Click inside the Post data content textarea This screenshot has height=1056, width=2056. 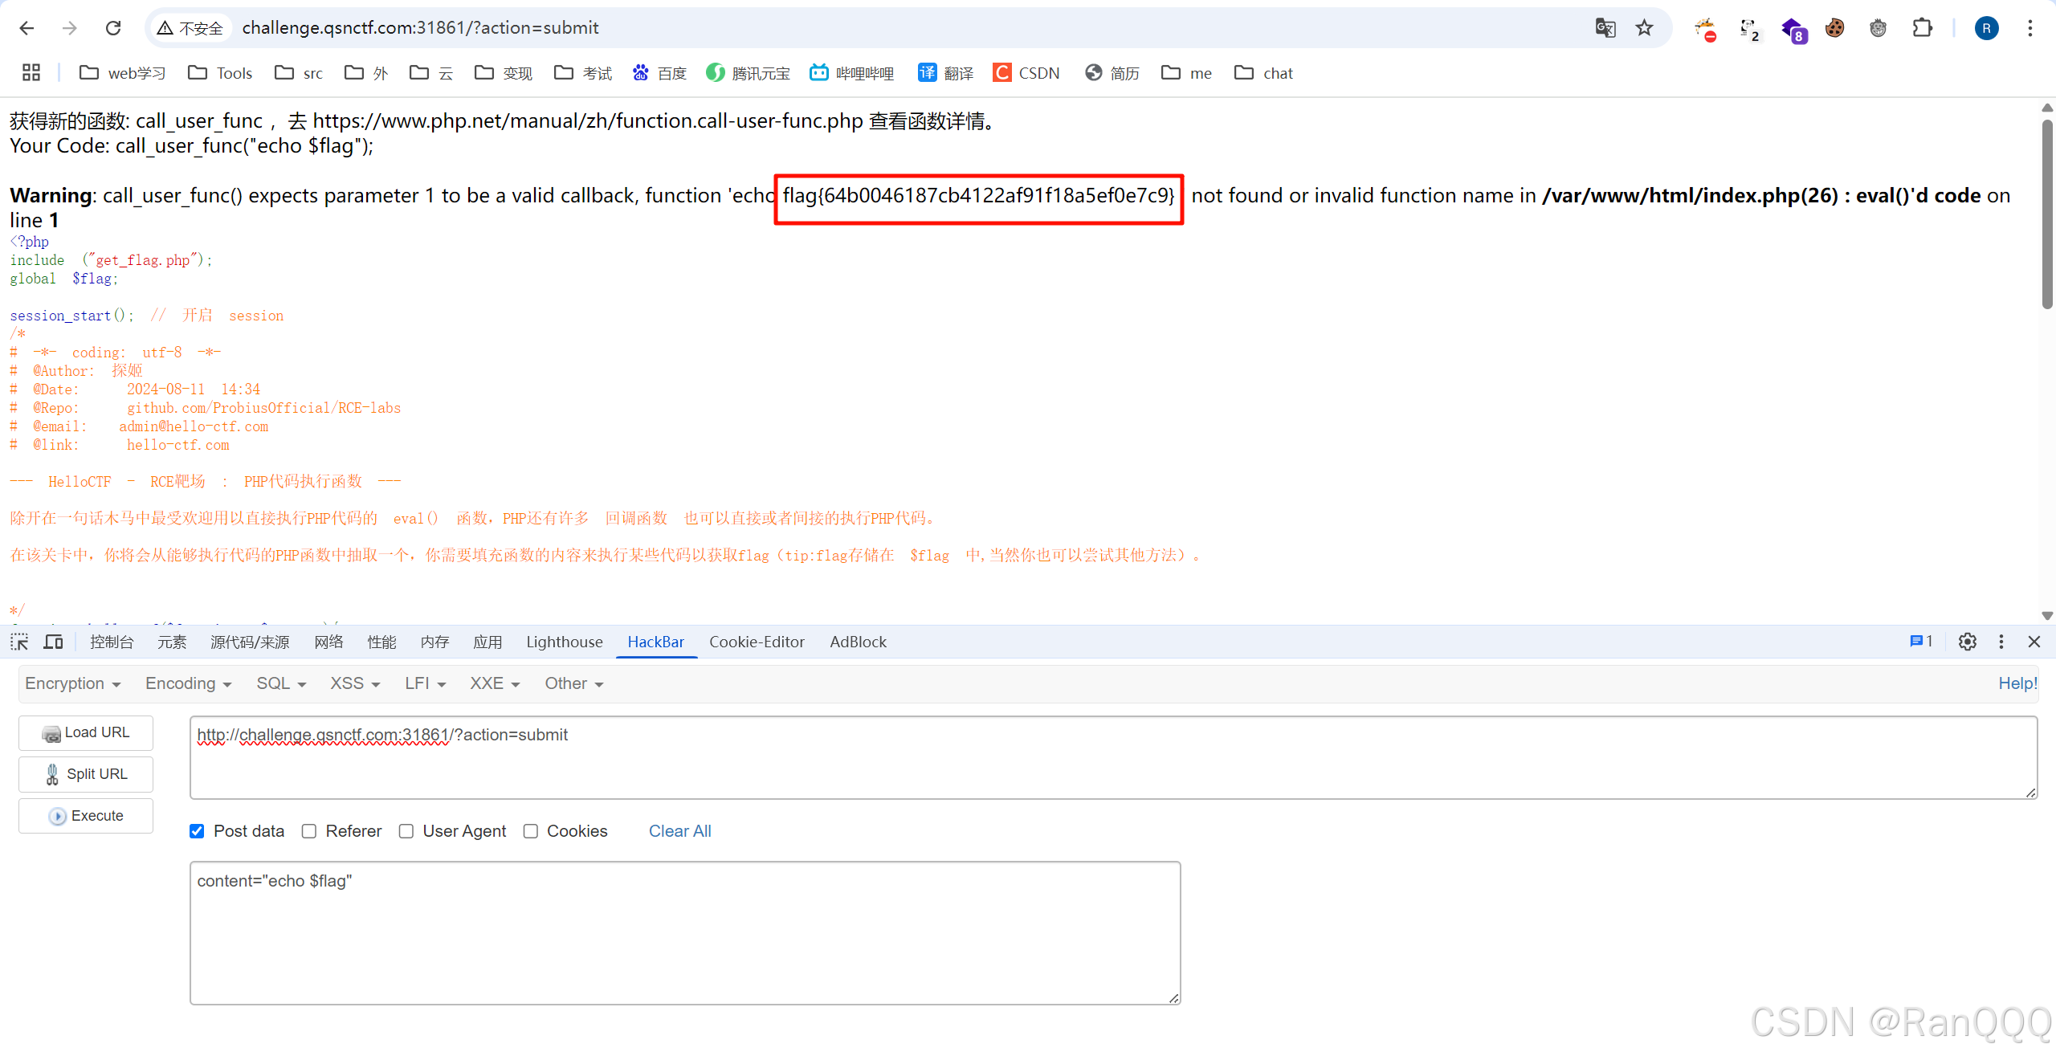(683, 932)
